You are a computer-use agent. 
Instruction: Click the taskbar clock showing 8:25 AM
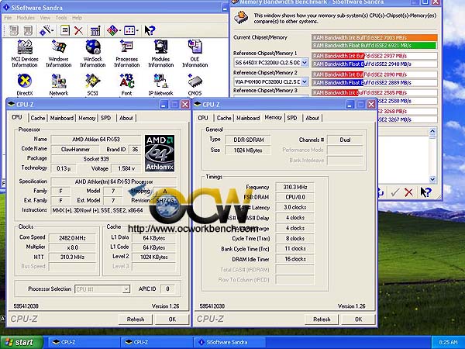(448, 343)
